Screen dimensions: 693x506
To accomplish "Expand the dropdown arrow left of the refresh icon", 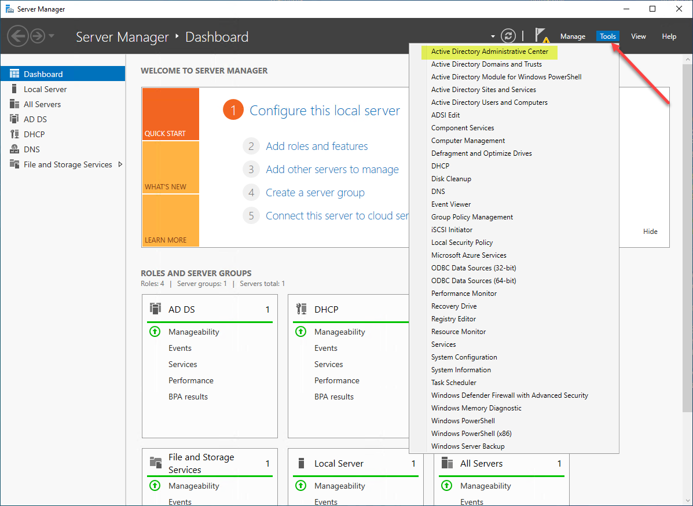I will point(493,36).
